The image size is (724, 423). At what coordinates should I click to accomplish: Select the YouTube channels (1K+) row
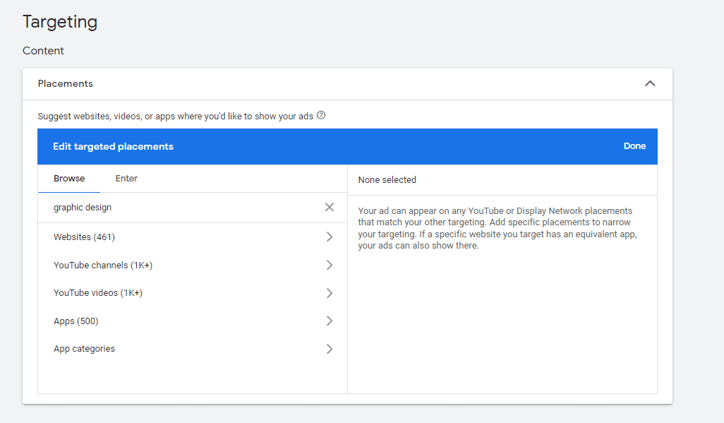click(176, 264)
